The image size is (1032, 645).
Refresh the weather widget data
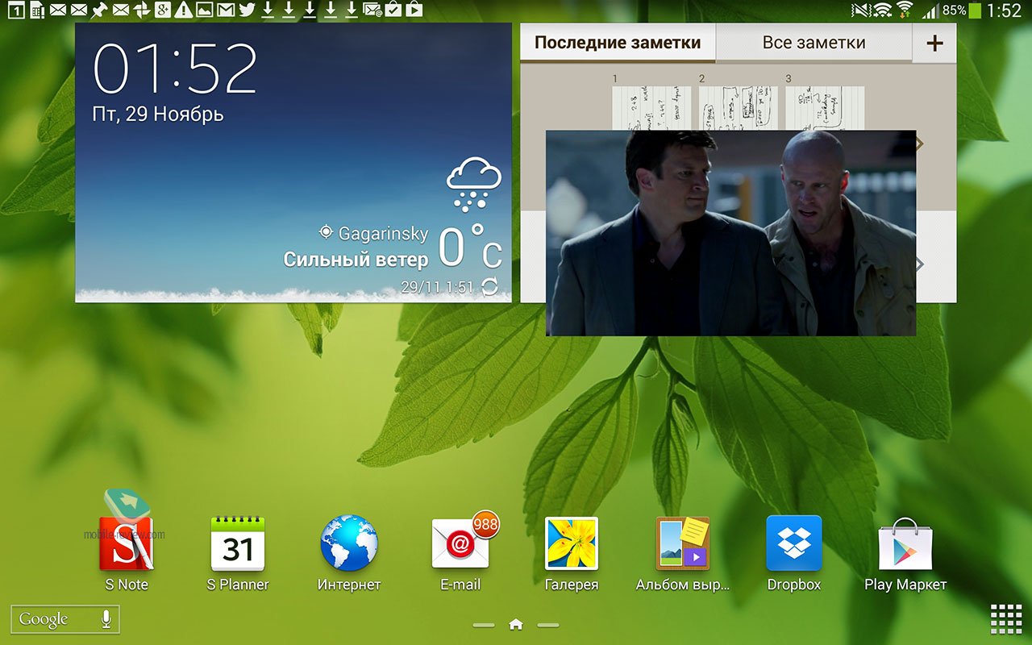pos(489,286)
